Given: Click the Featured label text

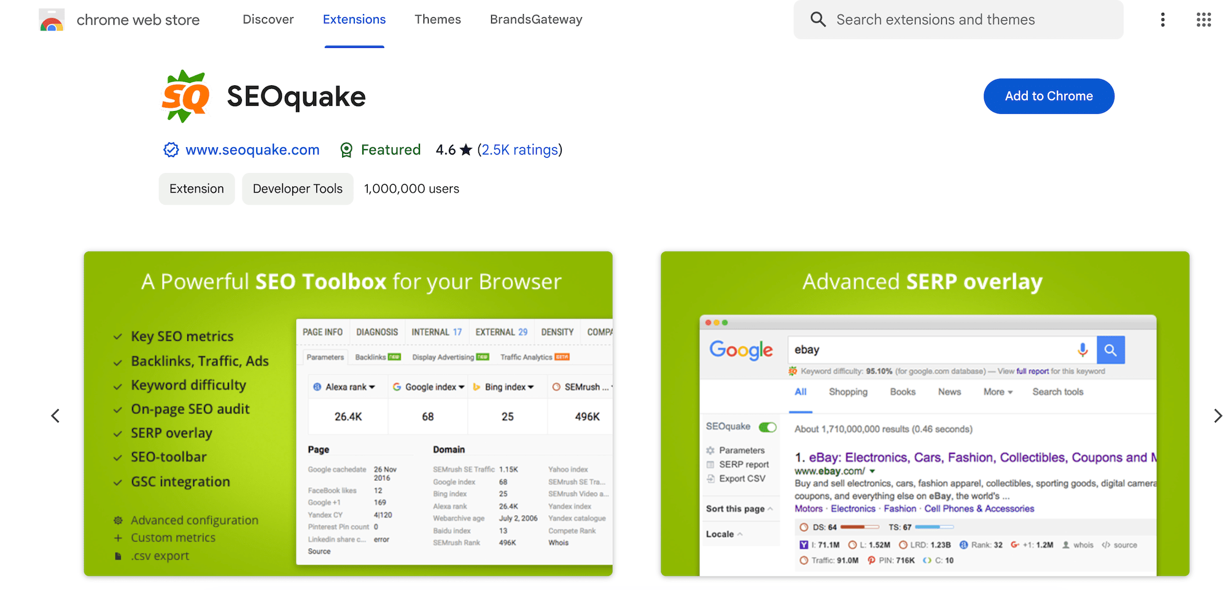Looking at the screenshot, I should pyautogui.click(x=391, y=150).
